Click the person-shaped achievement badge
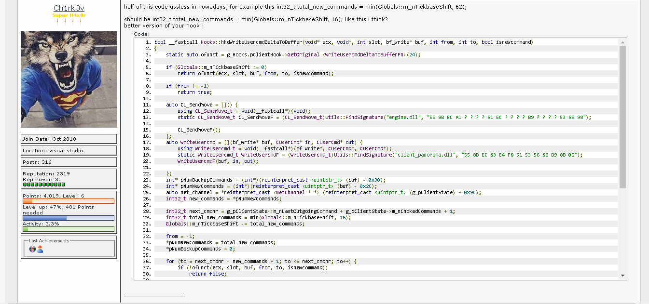 (x=40, y=249)
